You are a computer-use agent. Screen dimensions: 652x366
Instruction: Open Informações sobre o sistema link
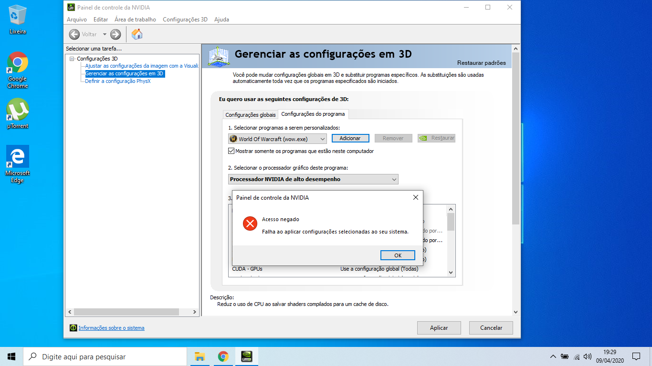click(x=111, y=328)
